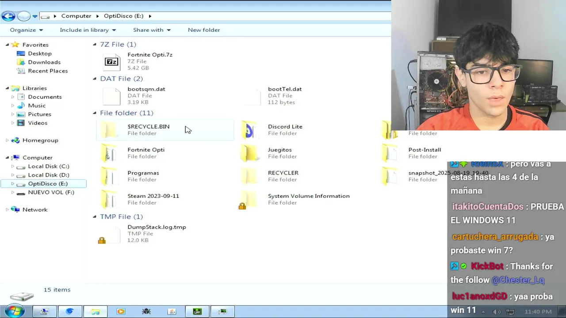Screen dimensions: 566x318
Task: Open the Organize menu
Action: pyautogui.click(x=27, y=30)
